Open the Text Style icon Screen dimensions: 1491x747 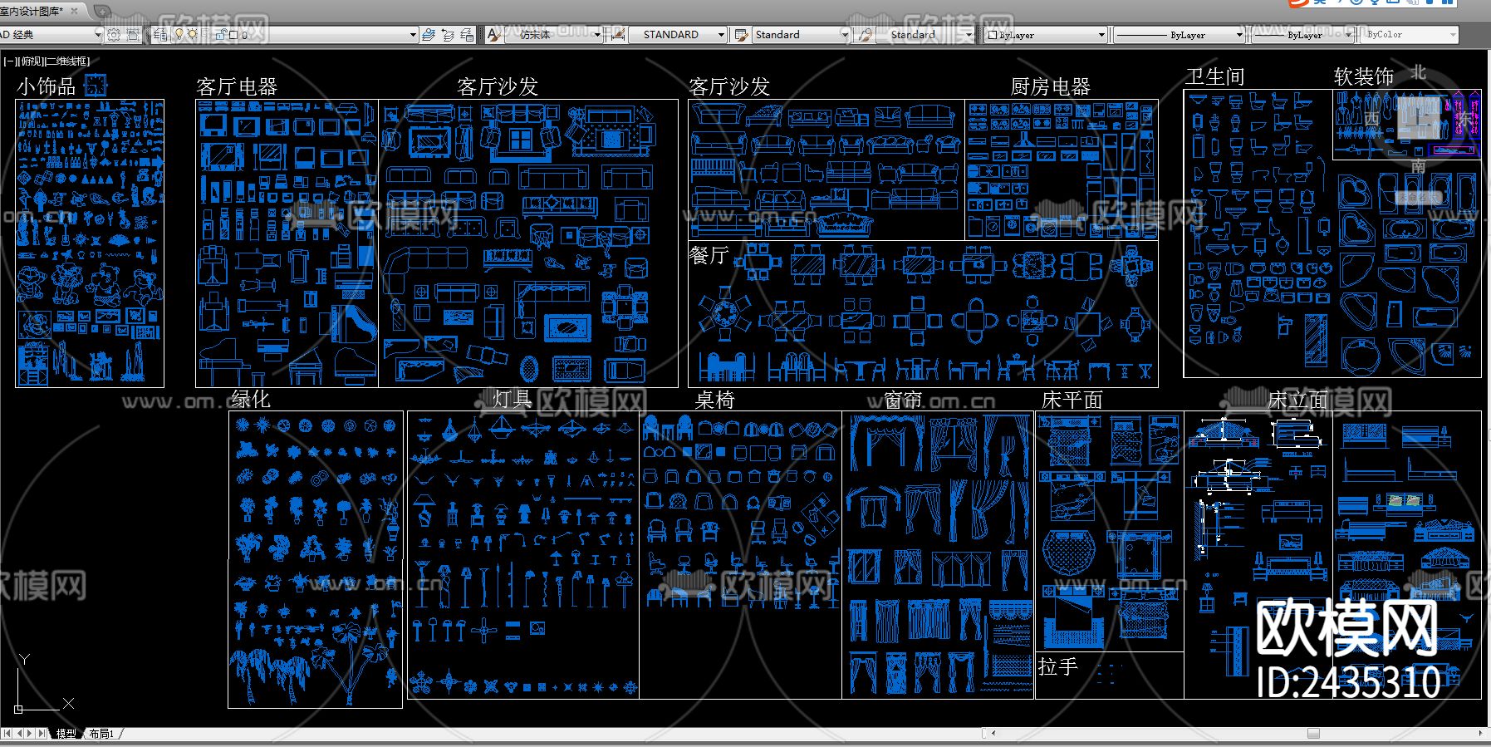tap(493, 35)
